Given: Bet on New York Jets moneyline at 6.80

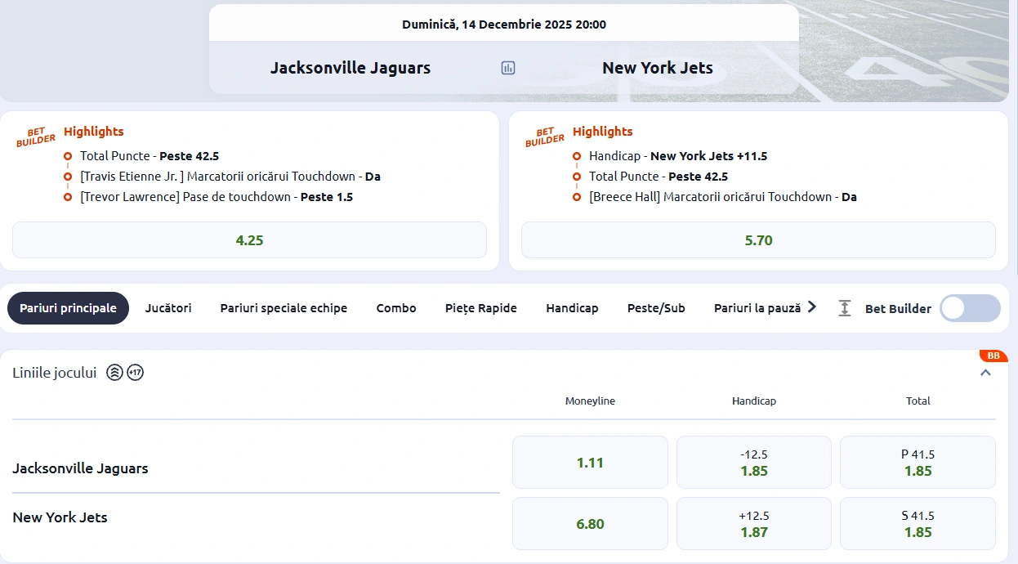Looking at the screenshot, I should tap(590, 523).
